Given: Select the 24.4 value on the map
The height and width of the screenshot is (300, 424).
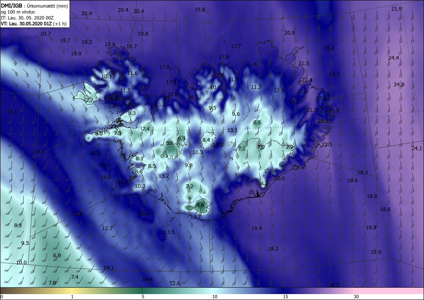Looking at the screenshot, I should tap(393, 58).
